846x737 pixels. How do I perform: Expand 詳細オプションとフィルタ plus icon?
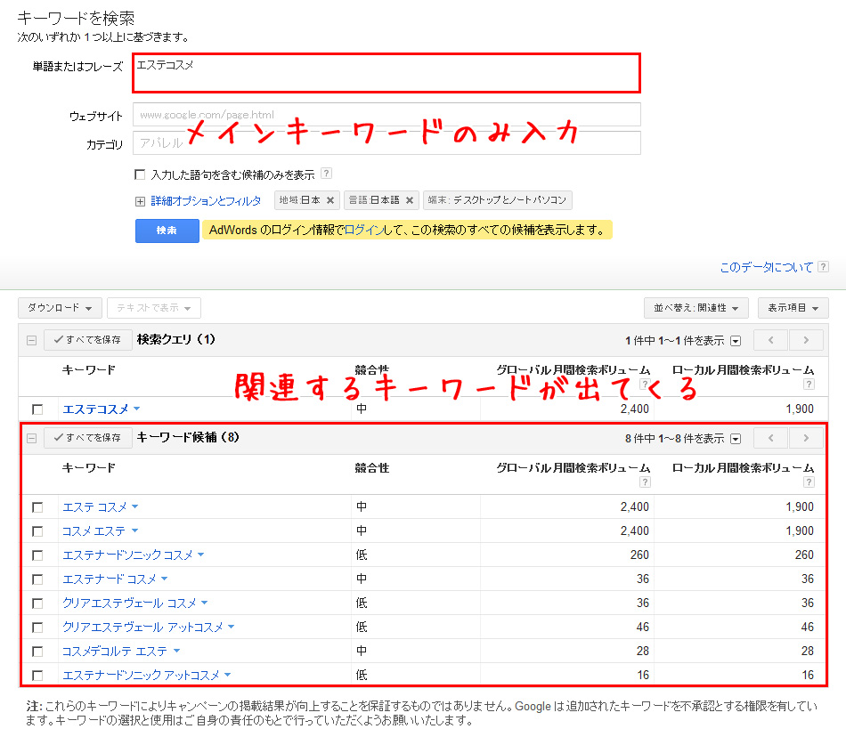point(140,201)
